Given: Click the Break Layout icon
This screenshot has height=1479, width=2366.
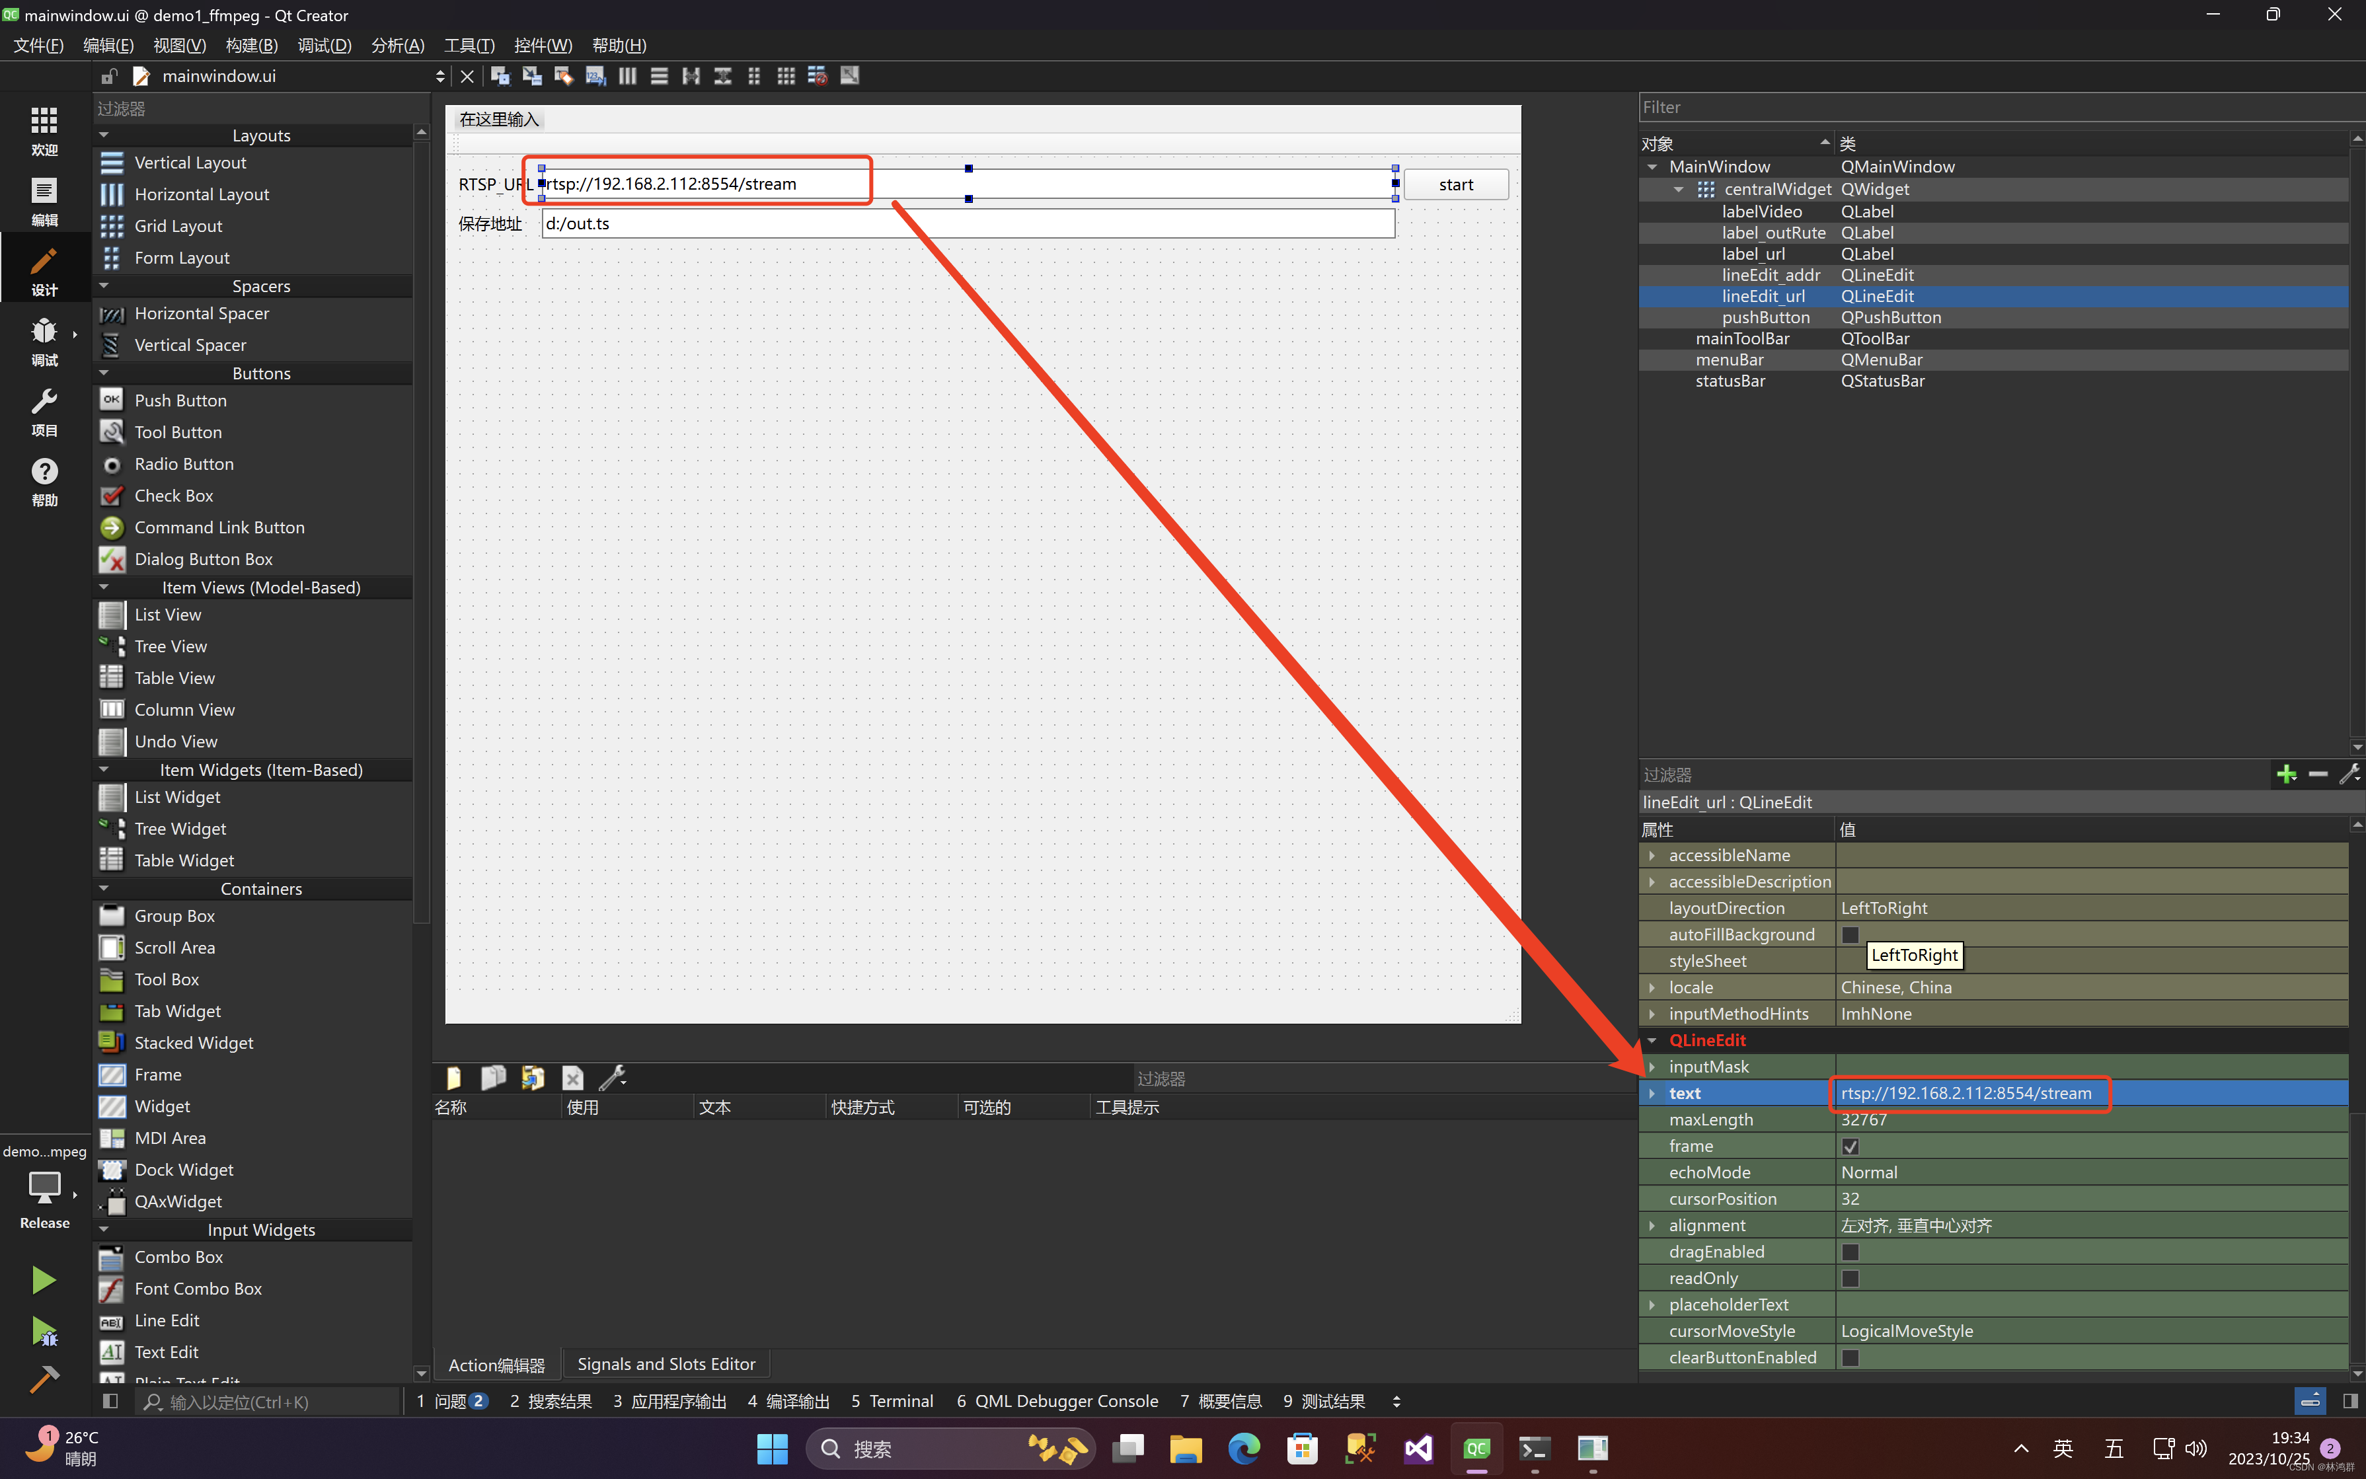Looking at the screenshot, I should click(818, 76).
